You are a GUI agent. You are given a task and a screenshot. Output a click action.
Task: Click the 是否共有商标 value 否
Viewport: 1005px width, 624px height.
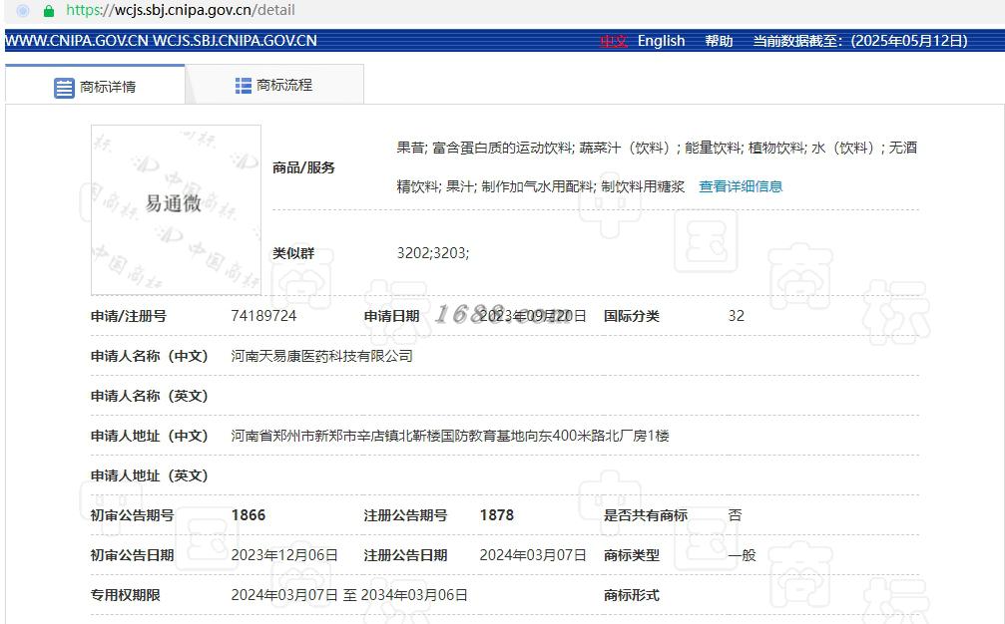coord(736,515)
